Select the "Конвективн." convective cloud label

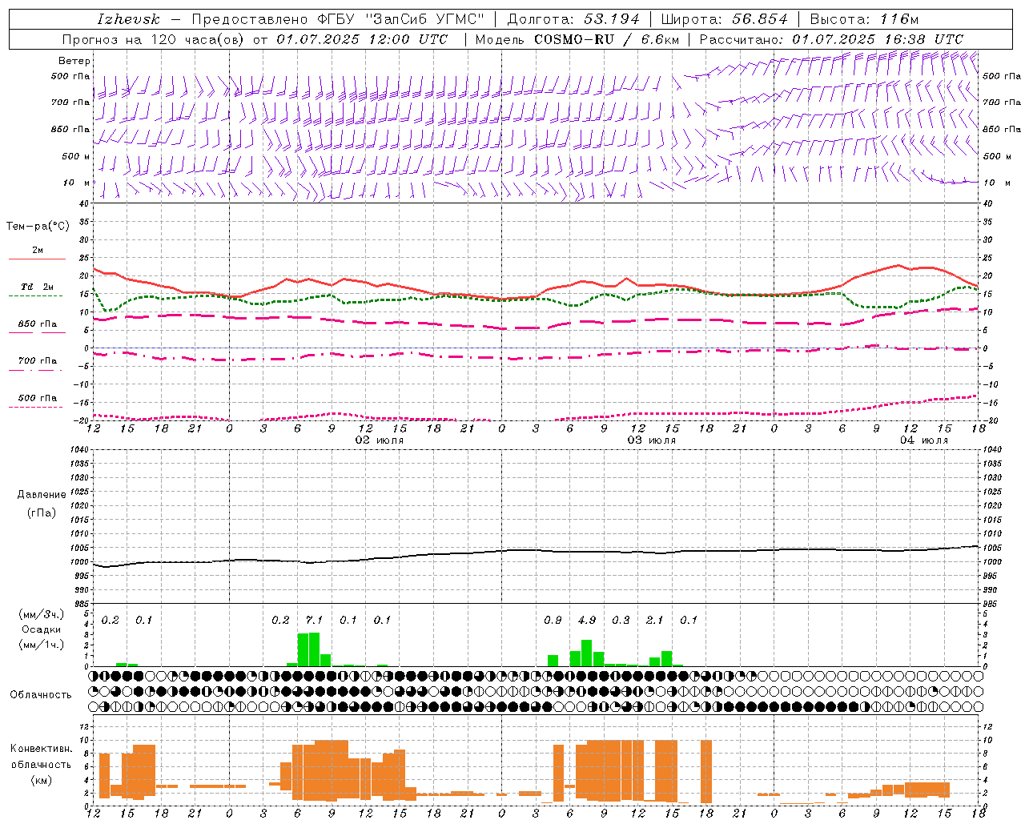[x=41, y=749]
